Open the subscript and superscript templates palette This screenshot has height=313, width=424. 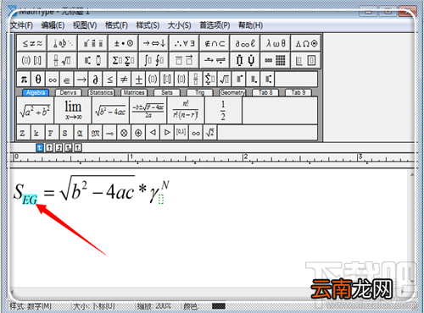93,60
